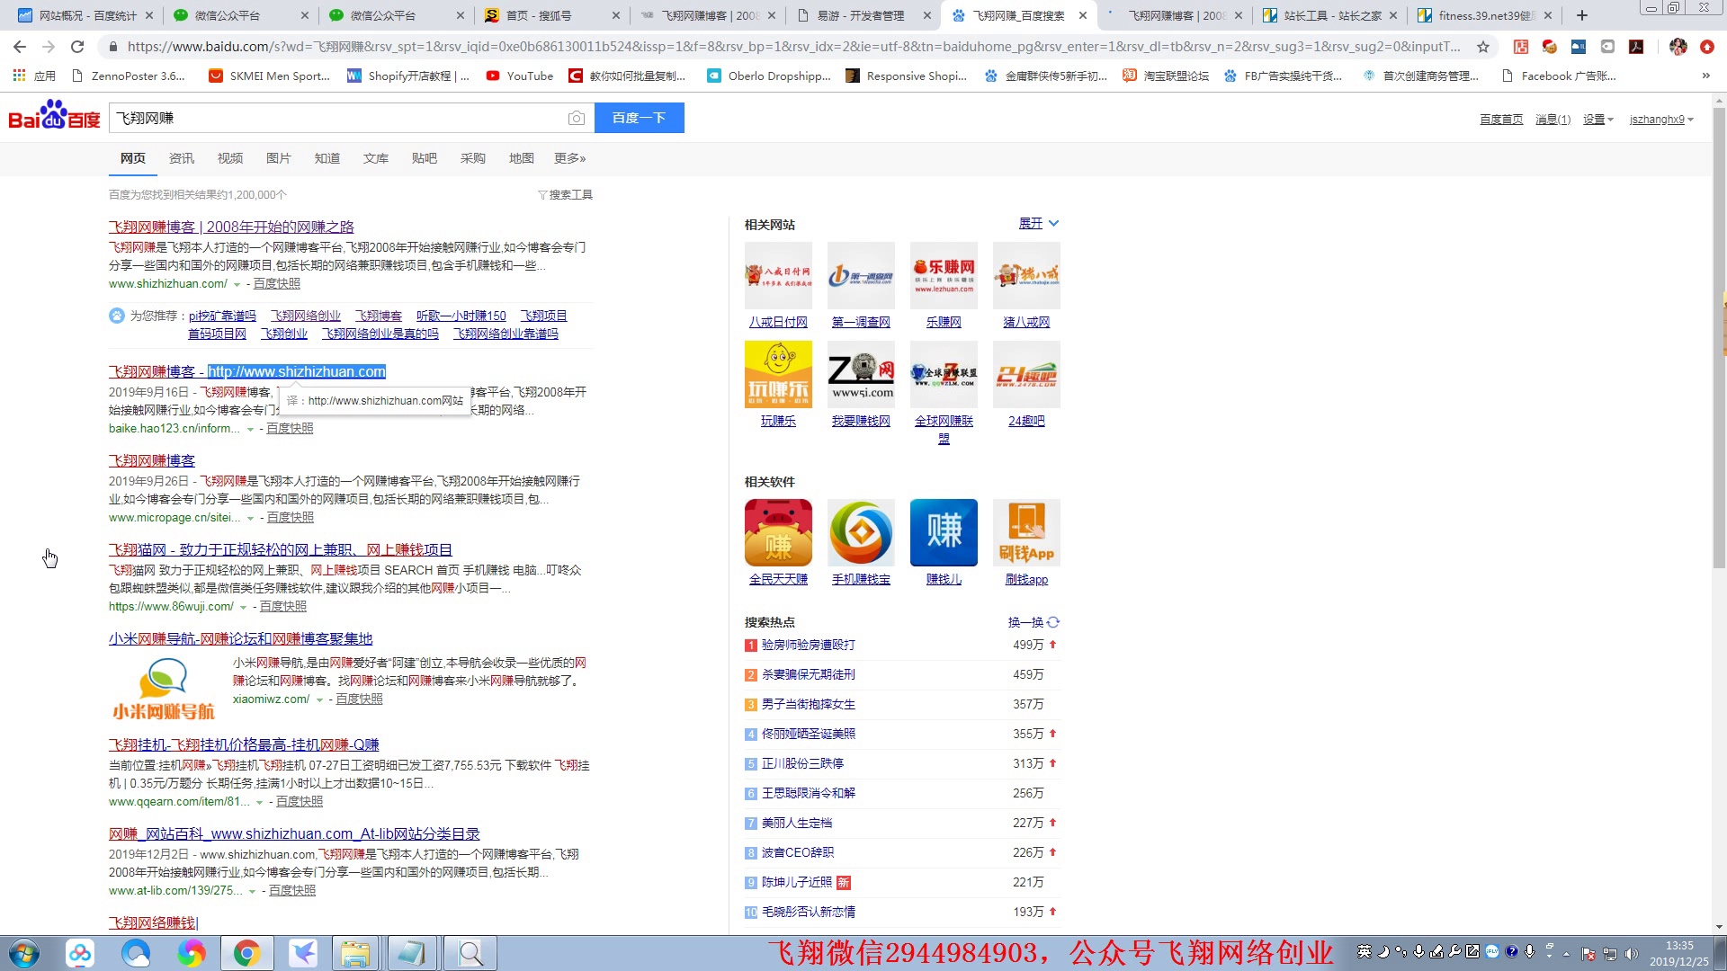Click the browser address bar
1727x971 pixels.
792,47
